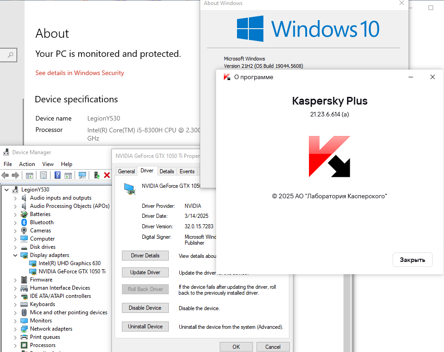444x352 pixels.
Task: Click the Properties toolbar icon in Device Manager
Action: point(43,175)
